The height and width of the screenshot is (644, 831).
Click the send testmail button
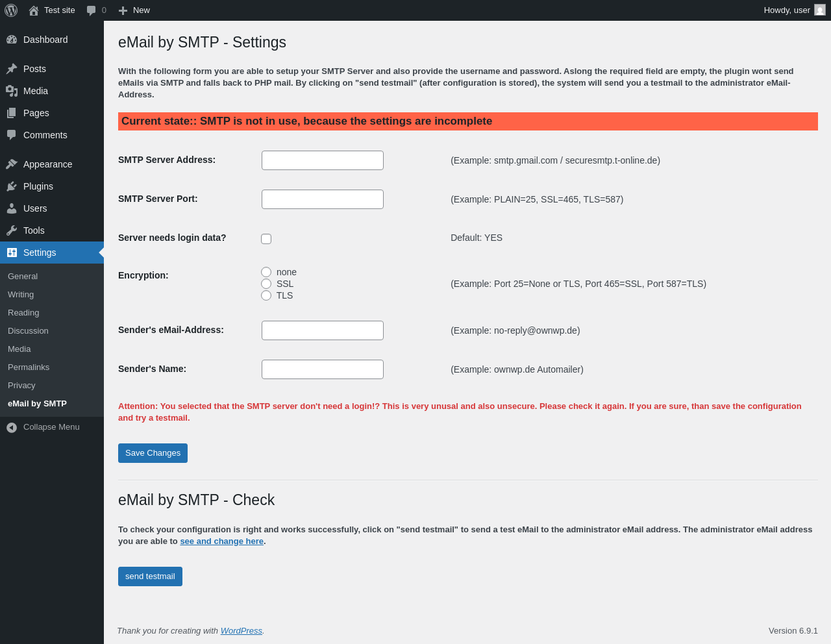pos(150,576)
